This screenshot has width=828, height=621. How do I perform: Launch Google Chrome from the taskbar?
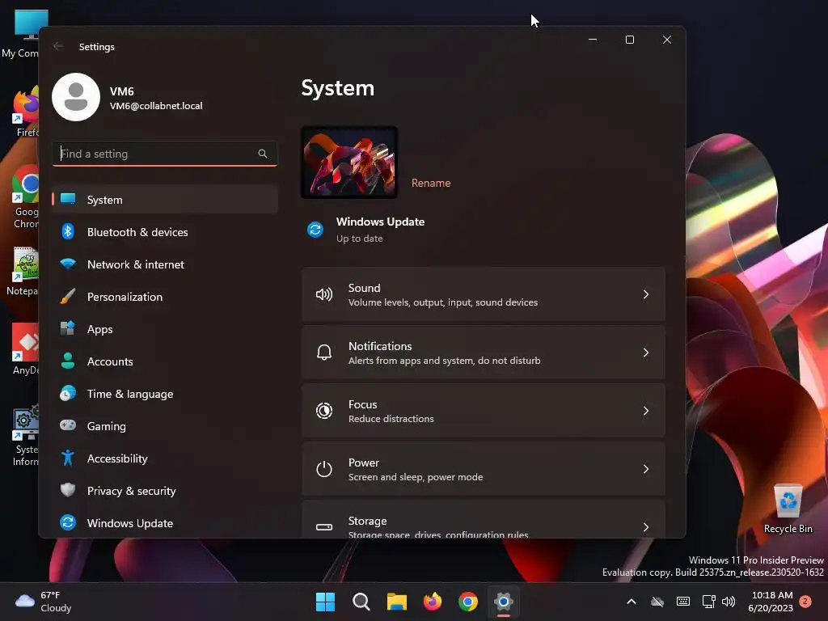pyautogui.click(x=468, y=602)
